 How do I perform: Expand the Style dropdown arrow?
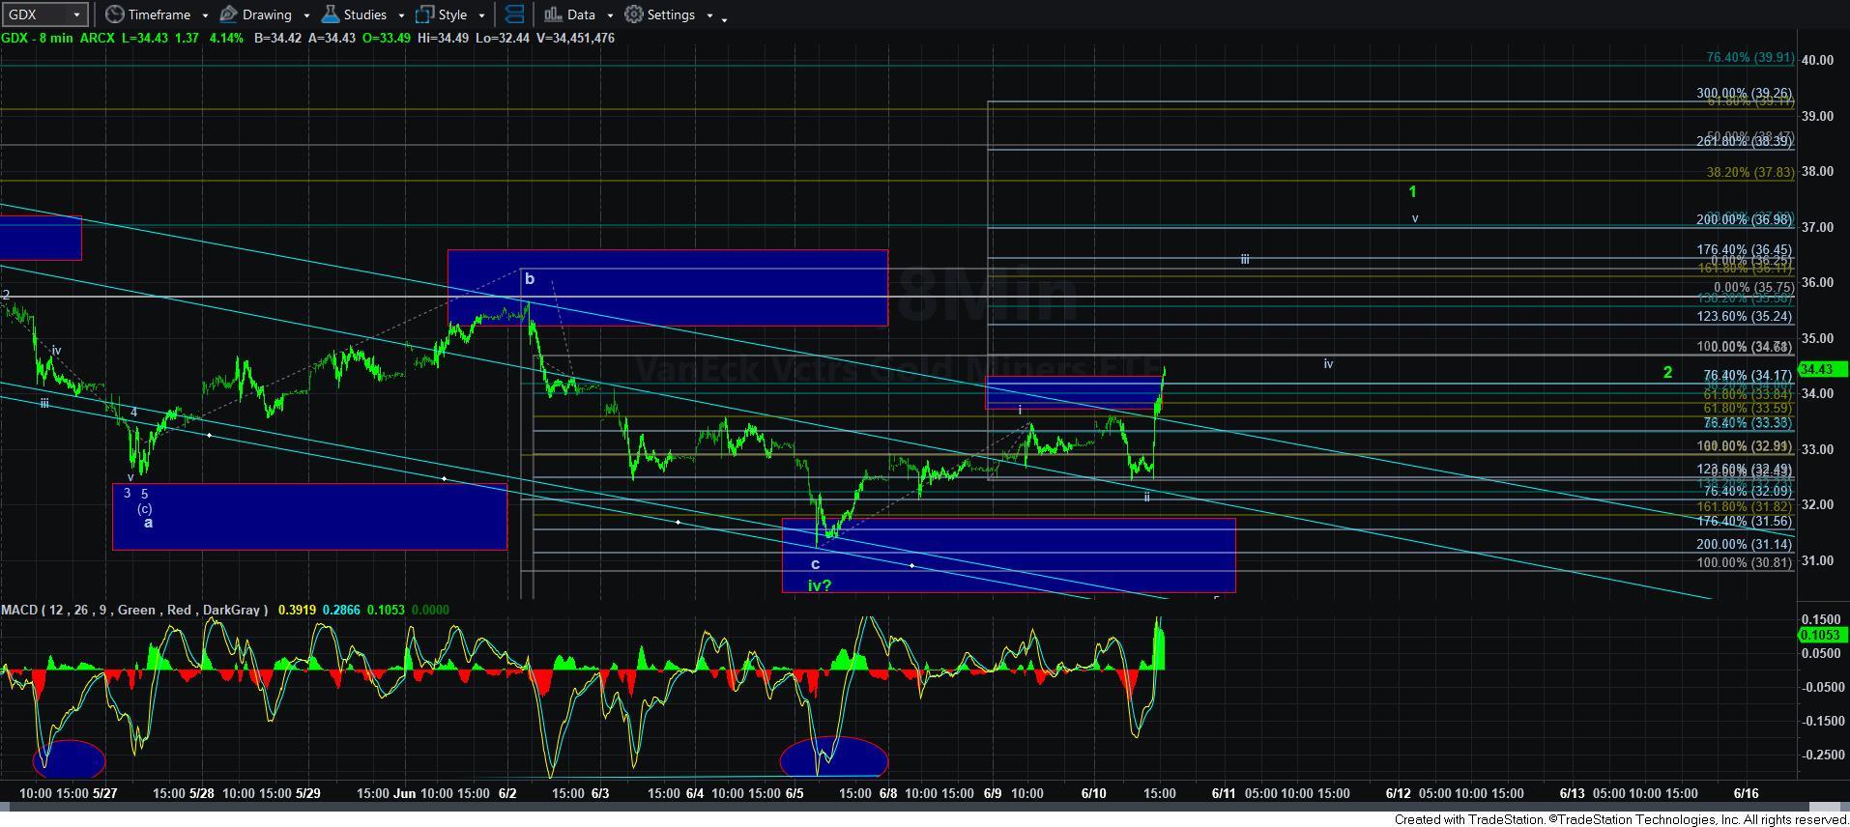(481, 15)
